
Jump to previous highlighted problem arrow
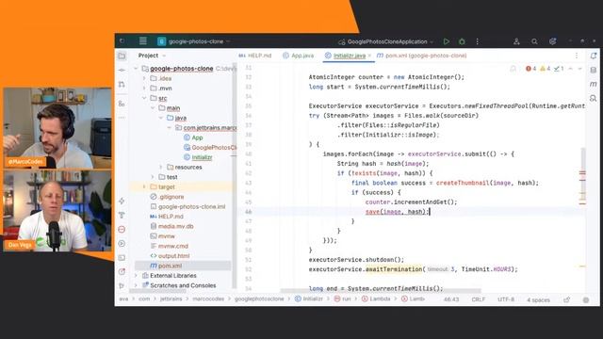571,69
